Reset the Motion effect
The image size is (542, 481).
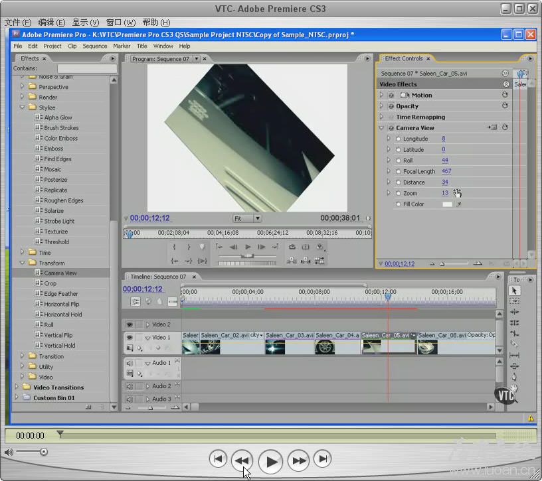505,95
